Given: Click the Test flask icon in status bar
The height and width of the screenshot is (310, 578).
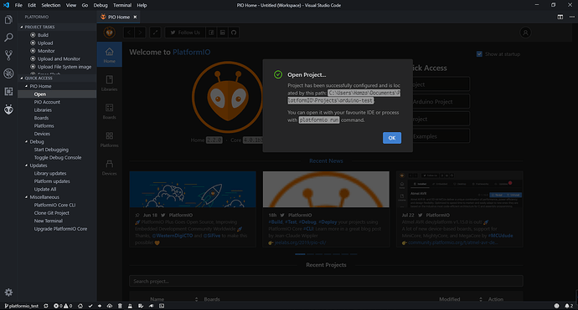Looking at the screenshot, I should click(130, 306).
